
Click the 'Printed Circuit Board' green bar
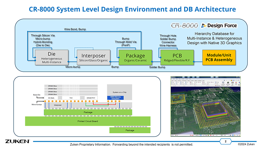pyautogui.click(x=88, y=121)
